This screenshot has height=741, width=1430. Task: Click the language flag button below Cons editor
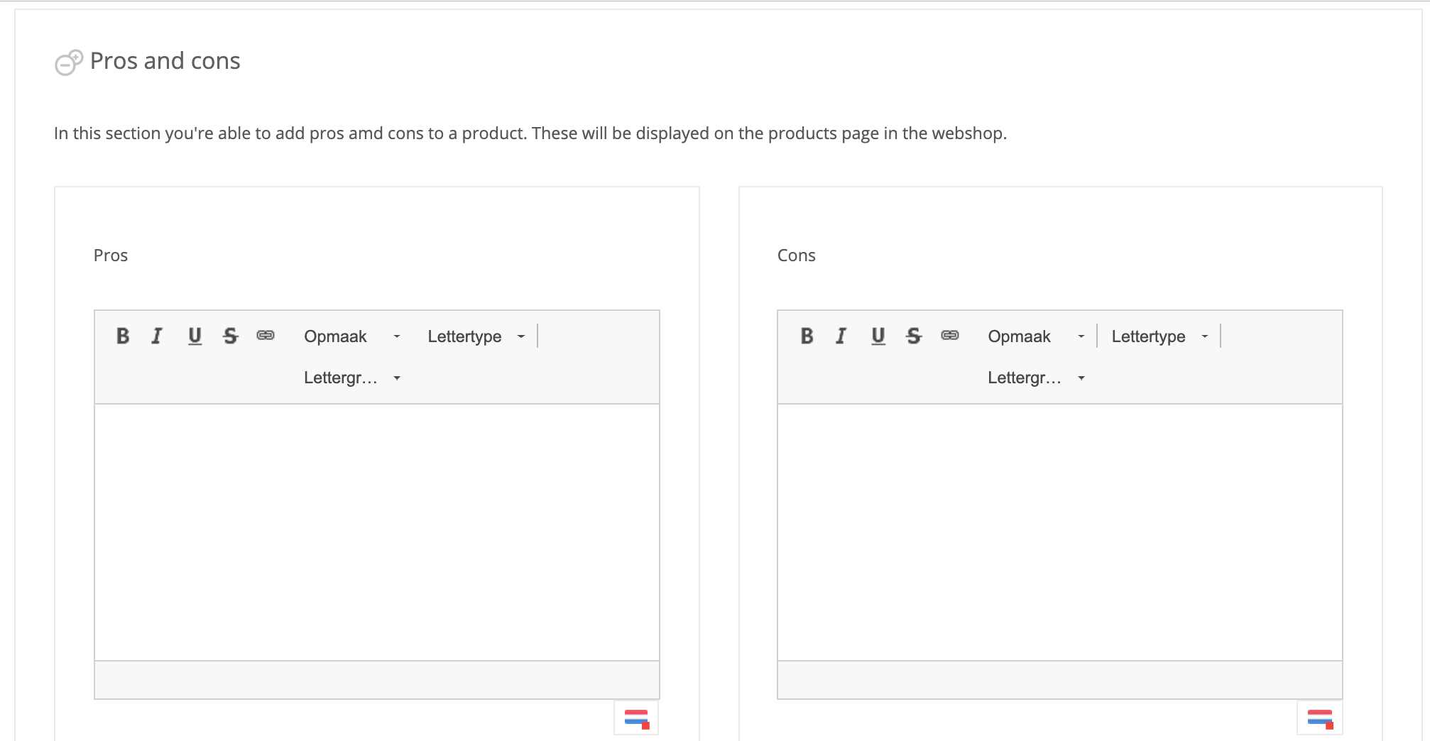tap(1319, 718)
